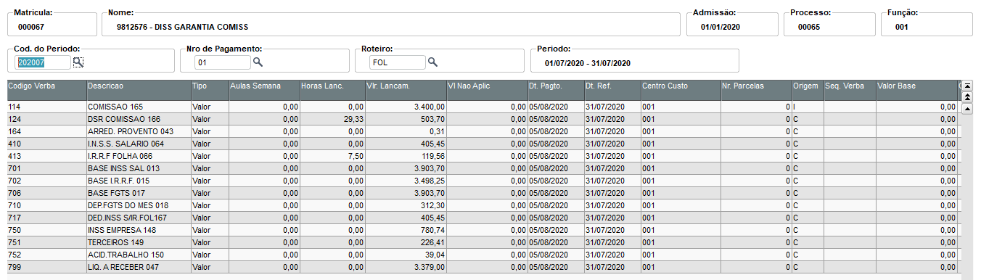Select row DED.INSS S/IR.FOL167
This screenshot has width=981, height=280.
click(484, 218)
